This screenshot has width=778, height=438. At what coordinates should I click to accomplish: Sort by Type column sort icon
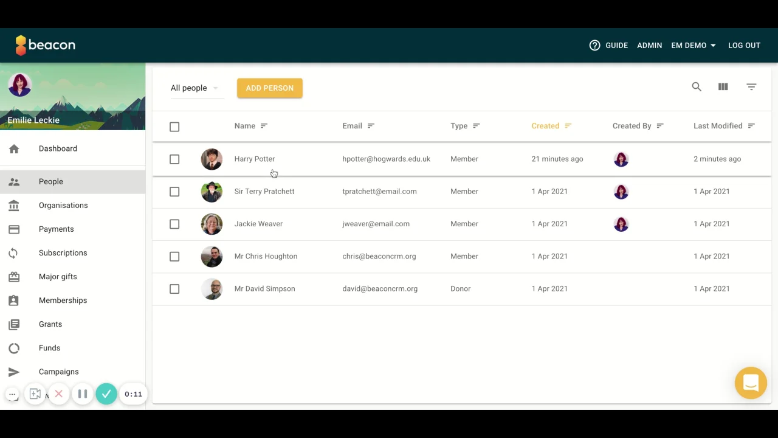477,126
